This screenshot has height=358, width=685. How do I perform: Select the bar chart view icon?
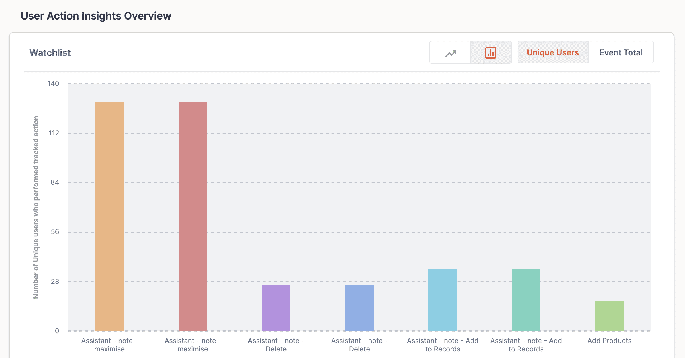pyautogui.click(x=491, y=52)
